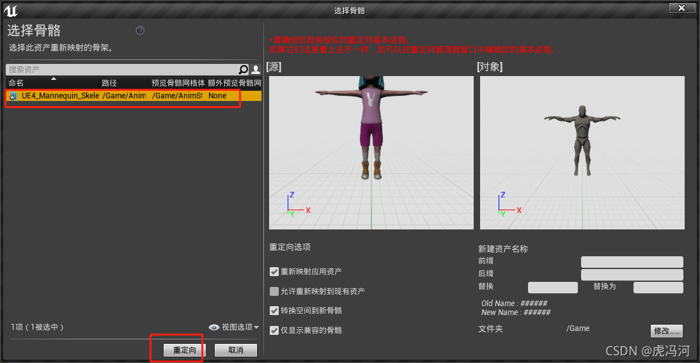Viewport: 700px width, 363px height.
Task: Sort by the 路径 column header
Action: [124, 82]
